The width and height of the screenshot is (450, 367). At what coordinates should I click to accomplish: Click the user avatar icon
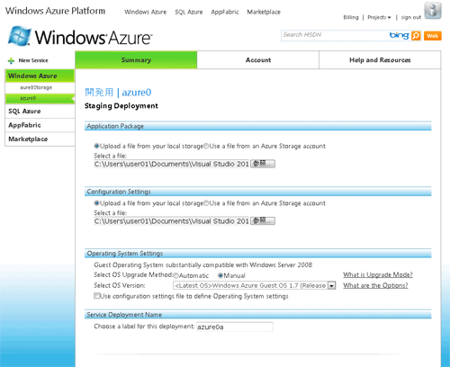[433, 11]
